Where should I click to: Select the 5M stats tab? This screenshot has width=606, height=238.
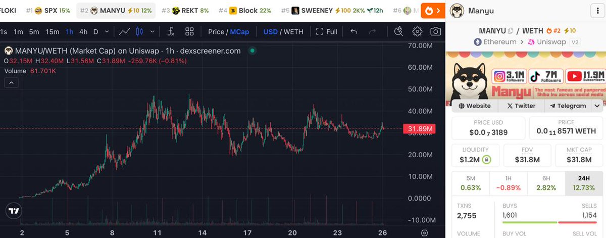point(470,183)
